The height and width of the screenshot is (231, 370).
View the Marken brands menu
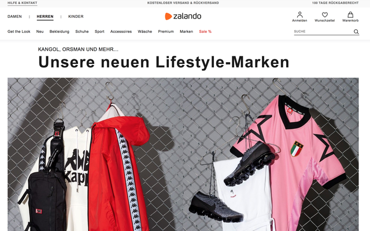pyautogui.click(x=186, y=32)
